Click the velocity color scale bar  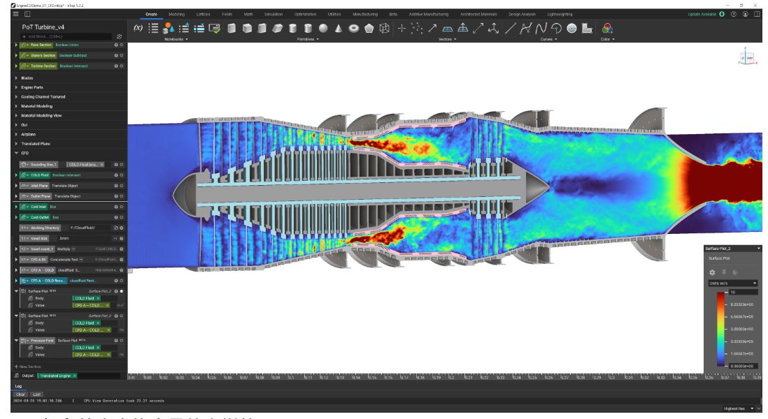pyautogui.click(x=722, y=328)
